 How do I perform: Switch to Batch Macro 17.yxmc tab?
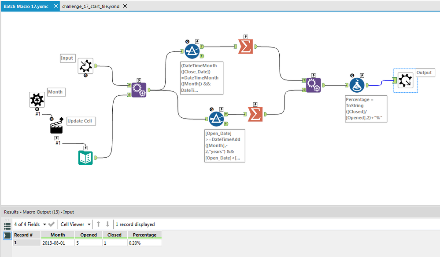[26, 6]
